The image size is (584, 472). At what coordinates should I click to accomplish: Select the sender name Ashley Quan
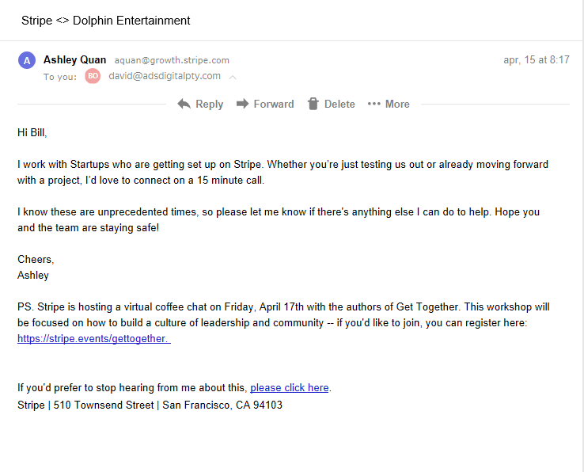point(74,59)
